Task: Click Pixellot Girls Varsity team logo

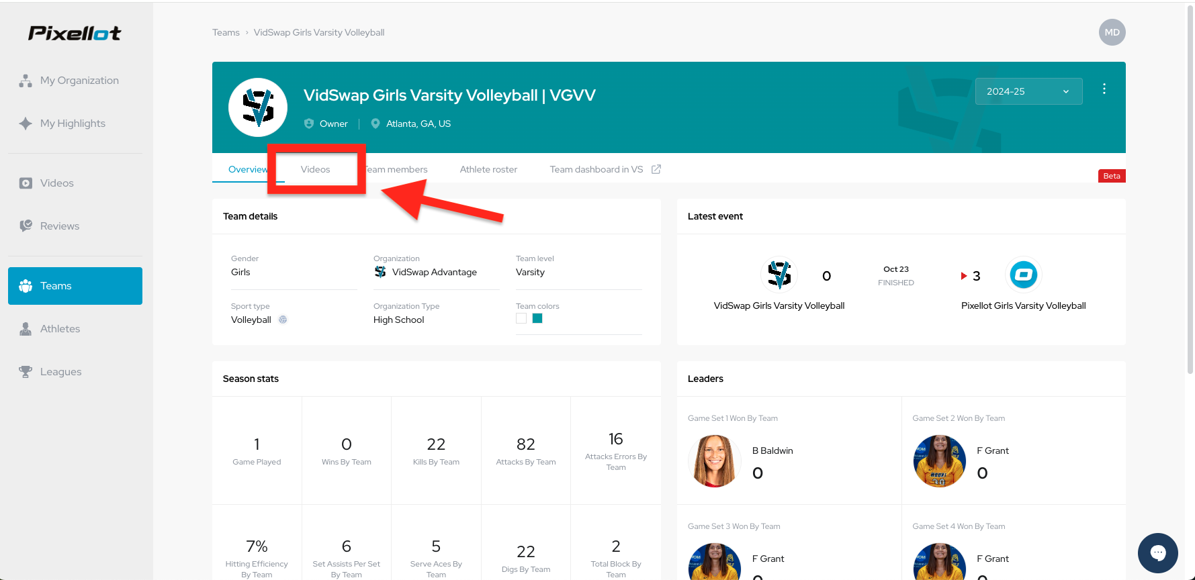Action: tap(1024, 275)
